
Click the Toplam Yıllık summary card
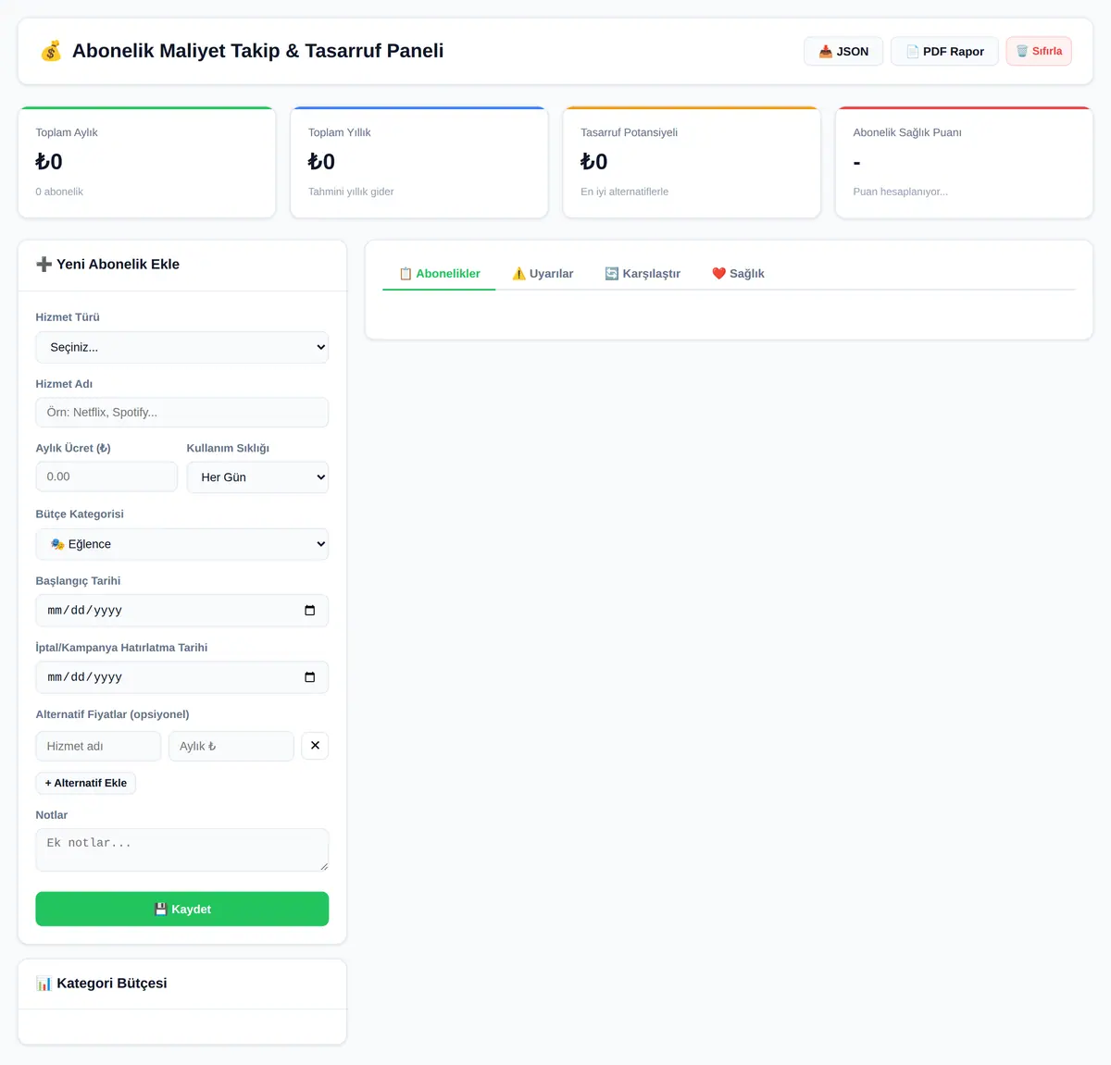(419, 163)
